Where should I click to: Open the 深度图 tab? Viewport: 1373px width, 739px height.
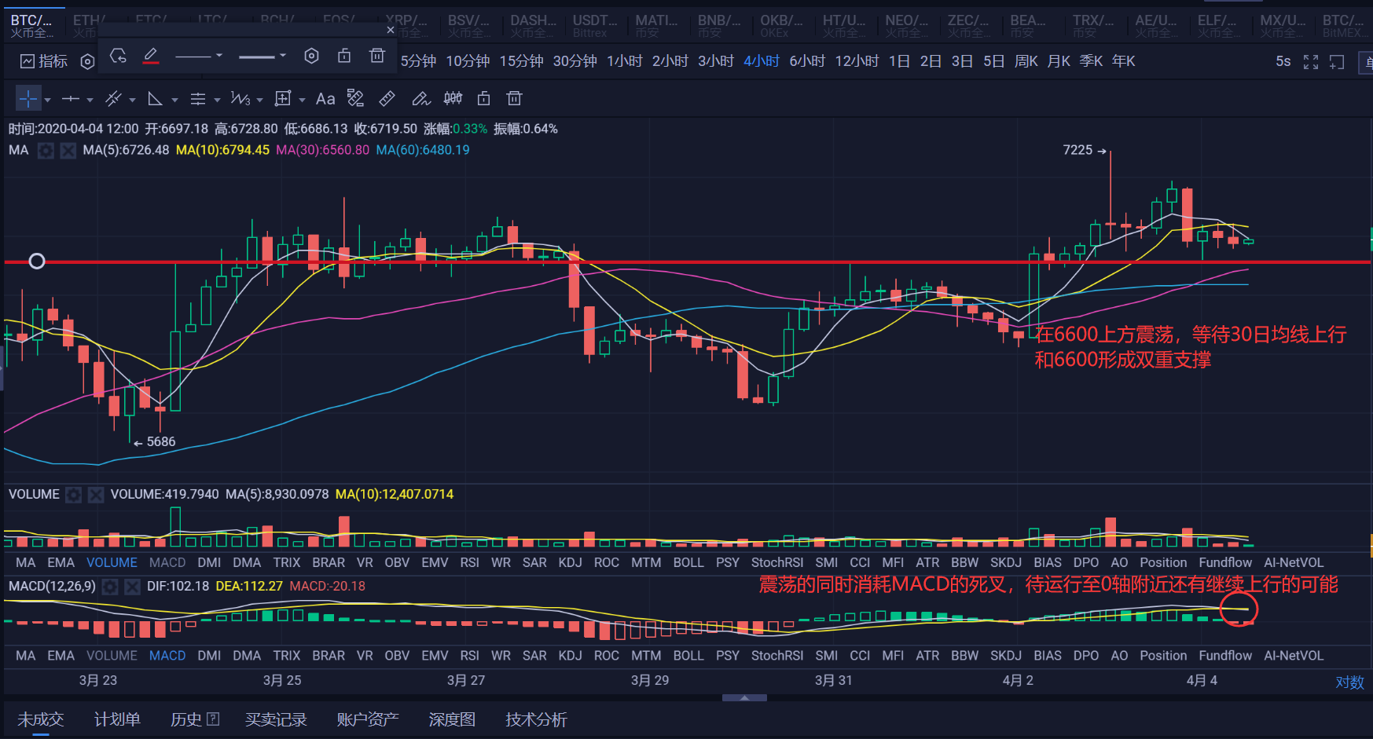(x=452, y=719)
